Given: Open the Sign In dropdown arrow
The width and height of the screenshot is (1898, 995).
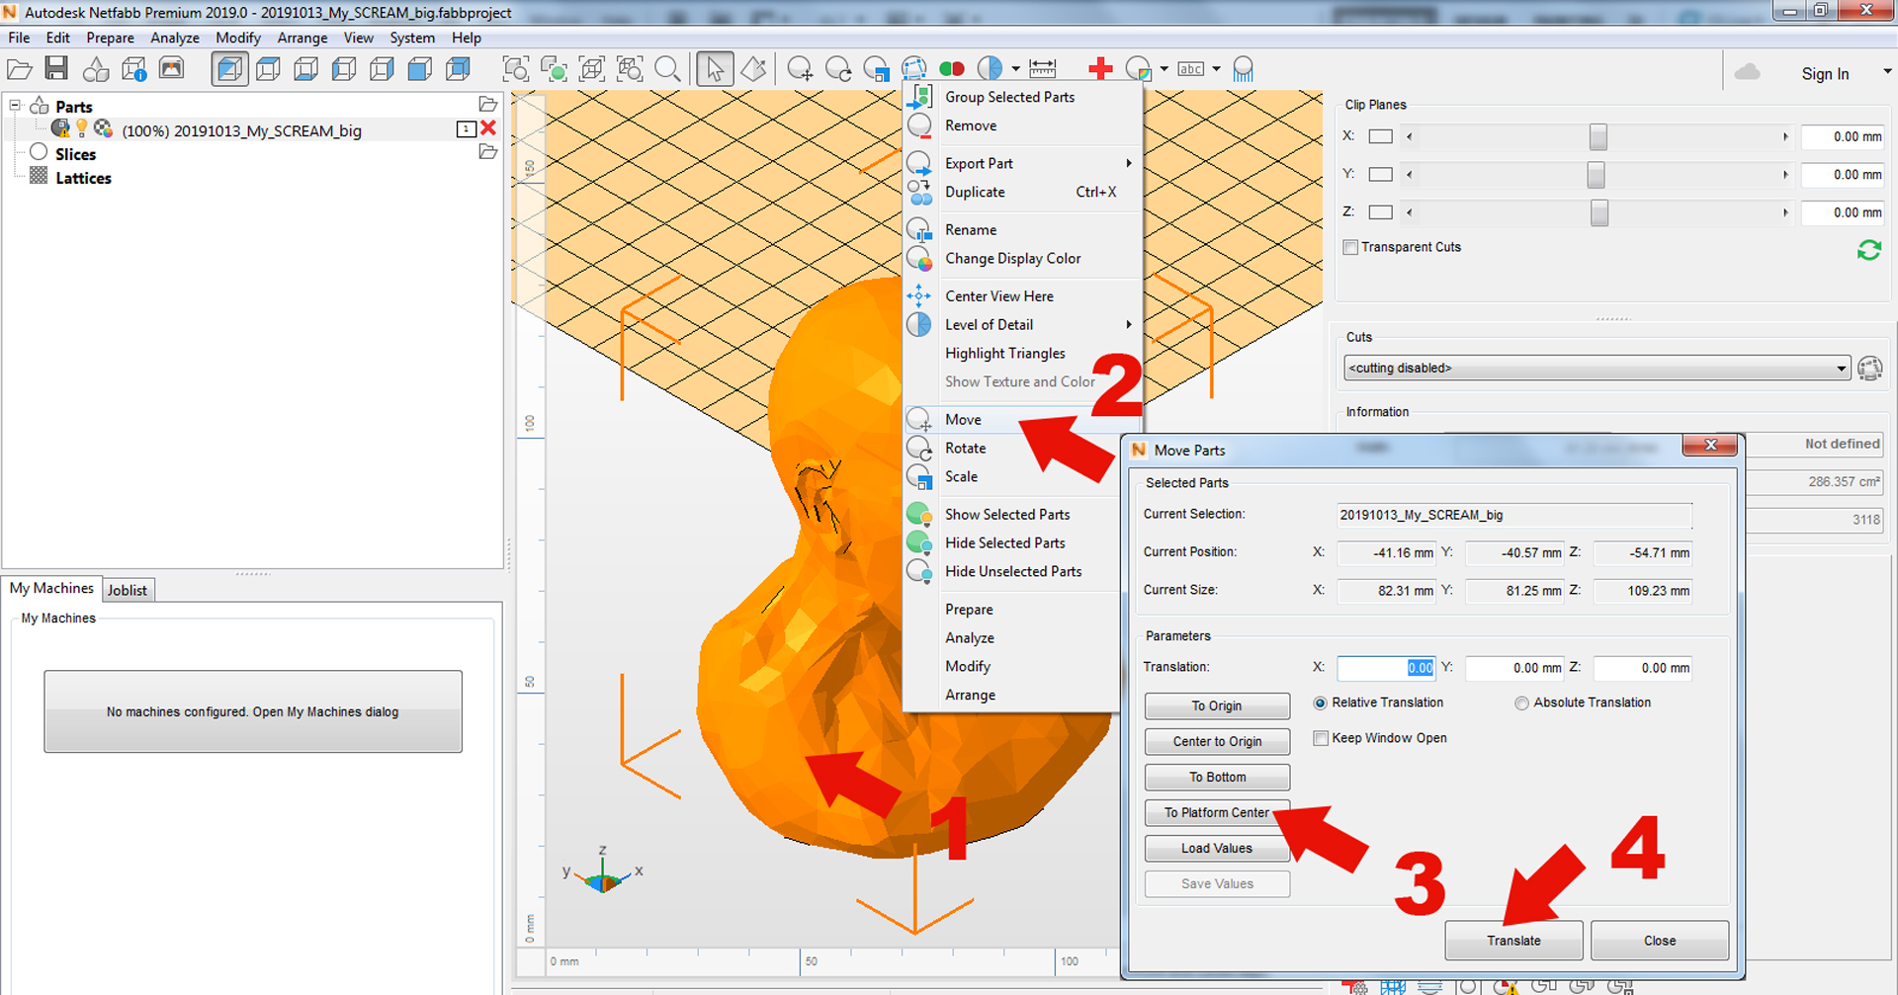Looking at the screenshot, I should 1886,72.
